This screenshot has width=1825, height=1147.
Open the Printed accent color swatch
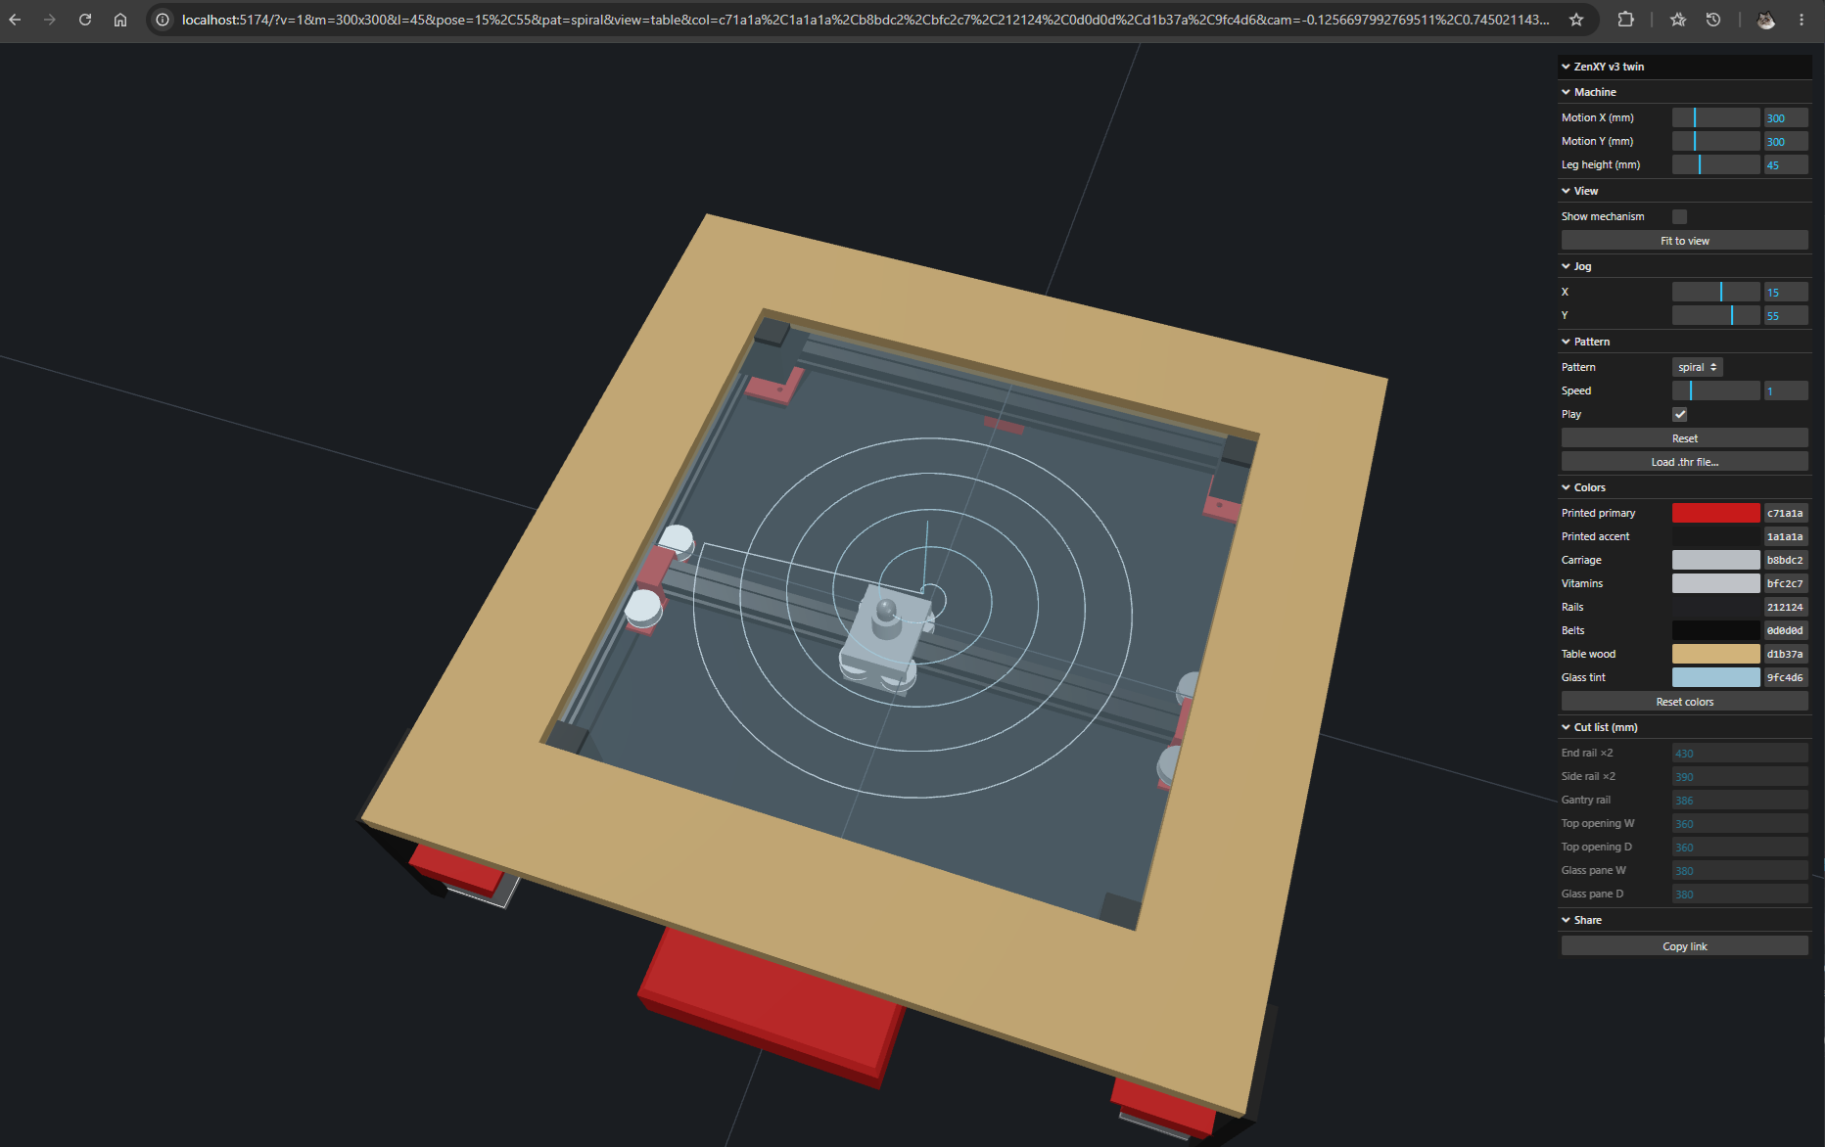(1715, 536)
